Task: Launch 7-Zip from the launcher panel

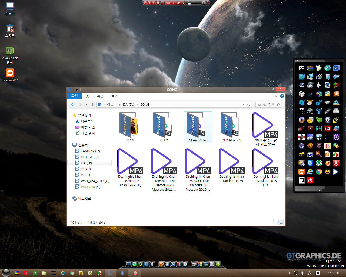Action: [302, 68]
